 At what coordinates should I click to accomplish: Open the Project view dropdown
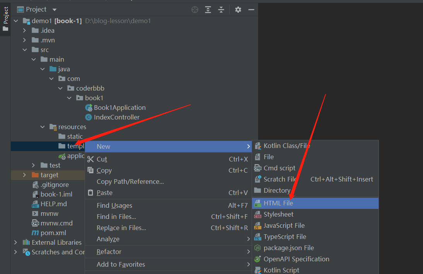point(54,10)
